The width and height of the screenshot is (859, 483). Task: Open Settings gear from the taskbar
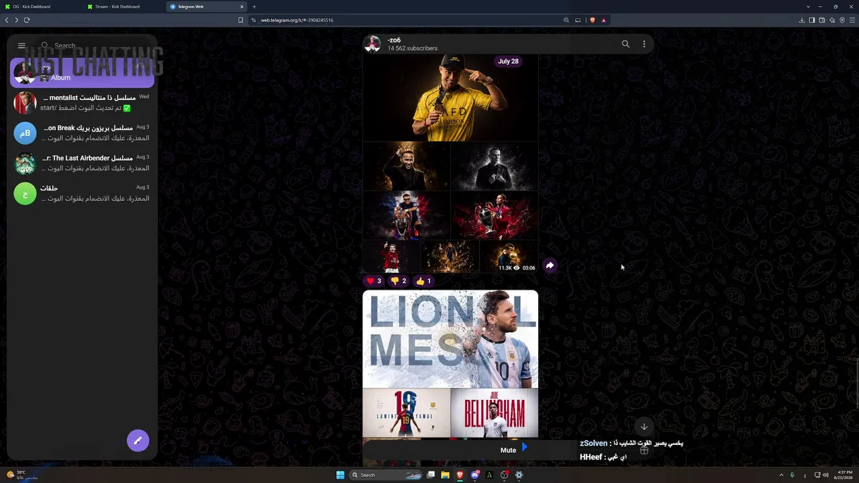coord(519,475)
